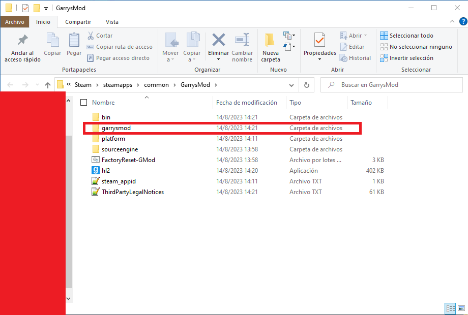This screenshot has width=468, height=315.
Task: Click Invertir selección
Action: pos(406,58)
